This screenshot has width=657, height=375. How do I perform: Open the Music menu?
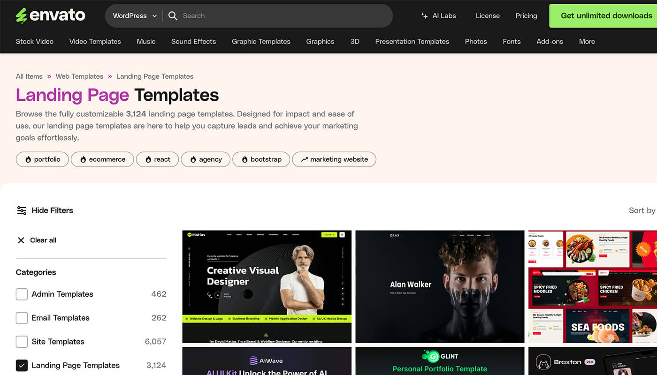tap(146, 42)
